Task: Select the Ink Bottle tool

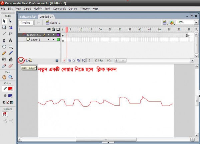Action: (4, 59)
